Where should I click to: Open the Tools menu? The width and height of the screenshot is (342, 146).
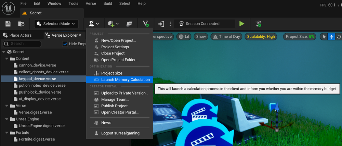point(74,3)
